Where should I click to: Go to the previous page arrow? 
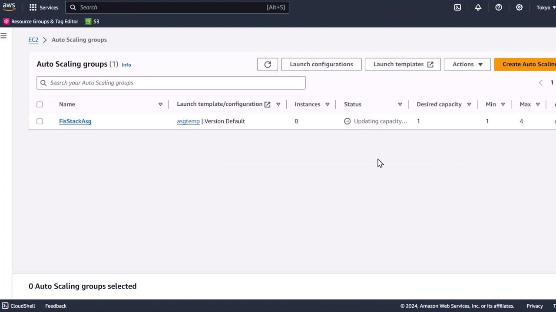point(541,83)
